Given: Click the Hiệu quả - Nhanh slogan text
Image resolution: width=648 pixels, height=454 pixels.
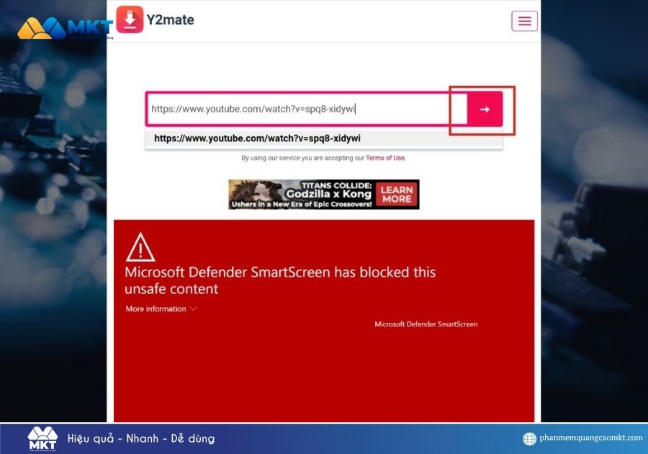Looking at the screenshot, I should [x=113, y=438].
